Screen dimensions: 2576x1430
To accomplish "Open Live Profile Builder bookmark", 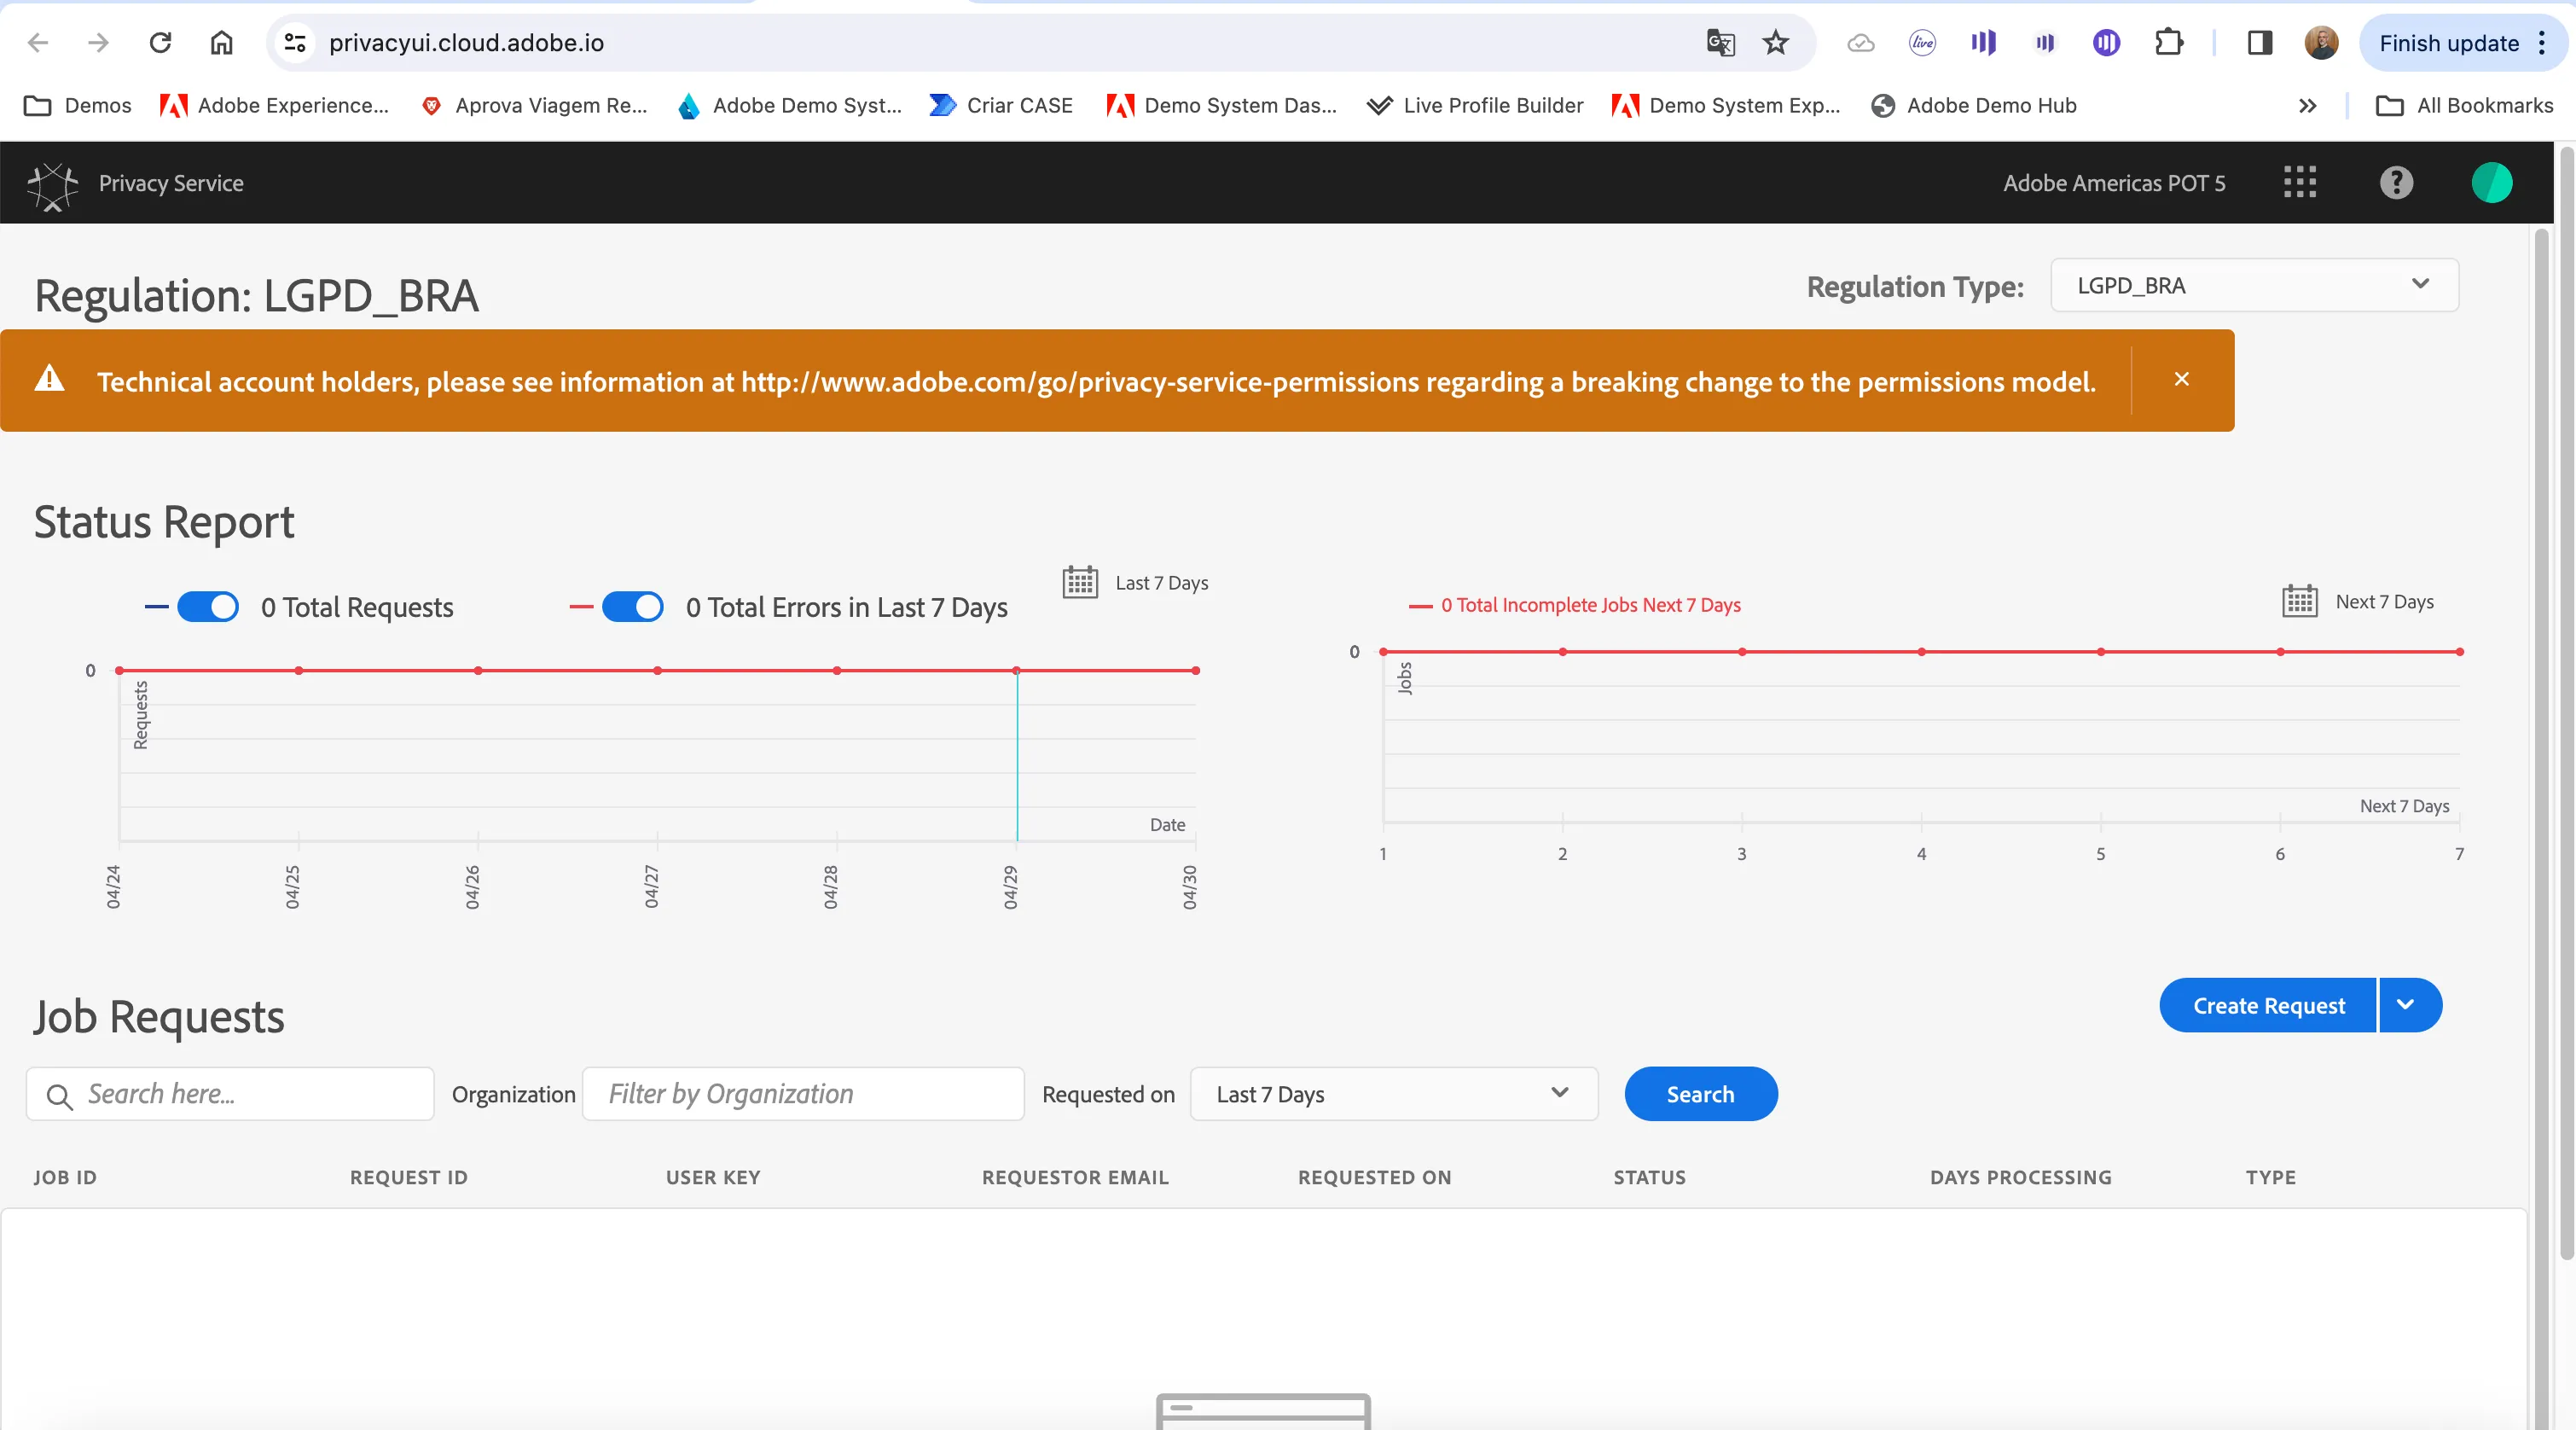I will [1476, 105].
